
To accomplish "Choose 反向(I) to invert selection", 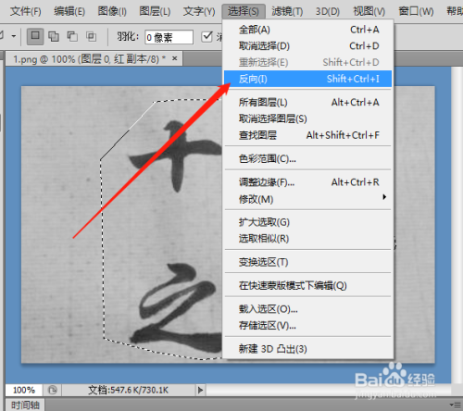I will pyautogui.click(x=307, y=79).
